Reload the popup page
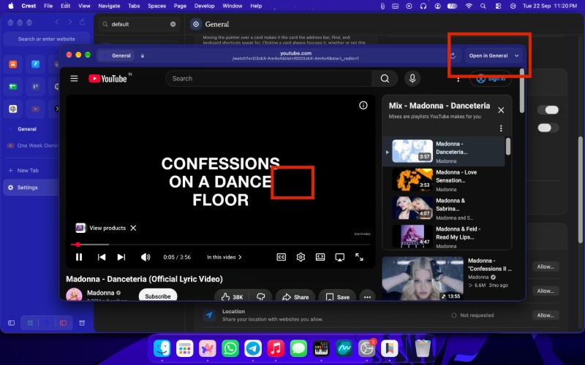 tap(453, 55)
